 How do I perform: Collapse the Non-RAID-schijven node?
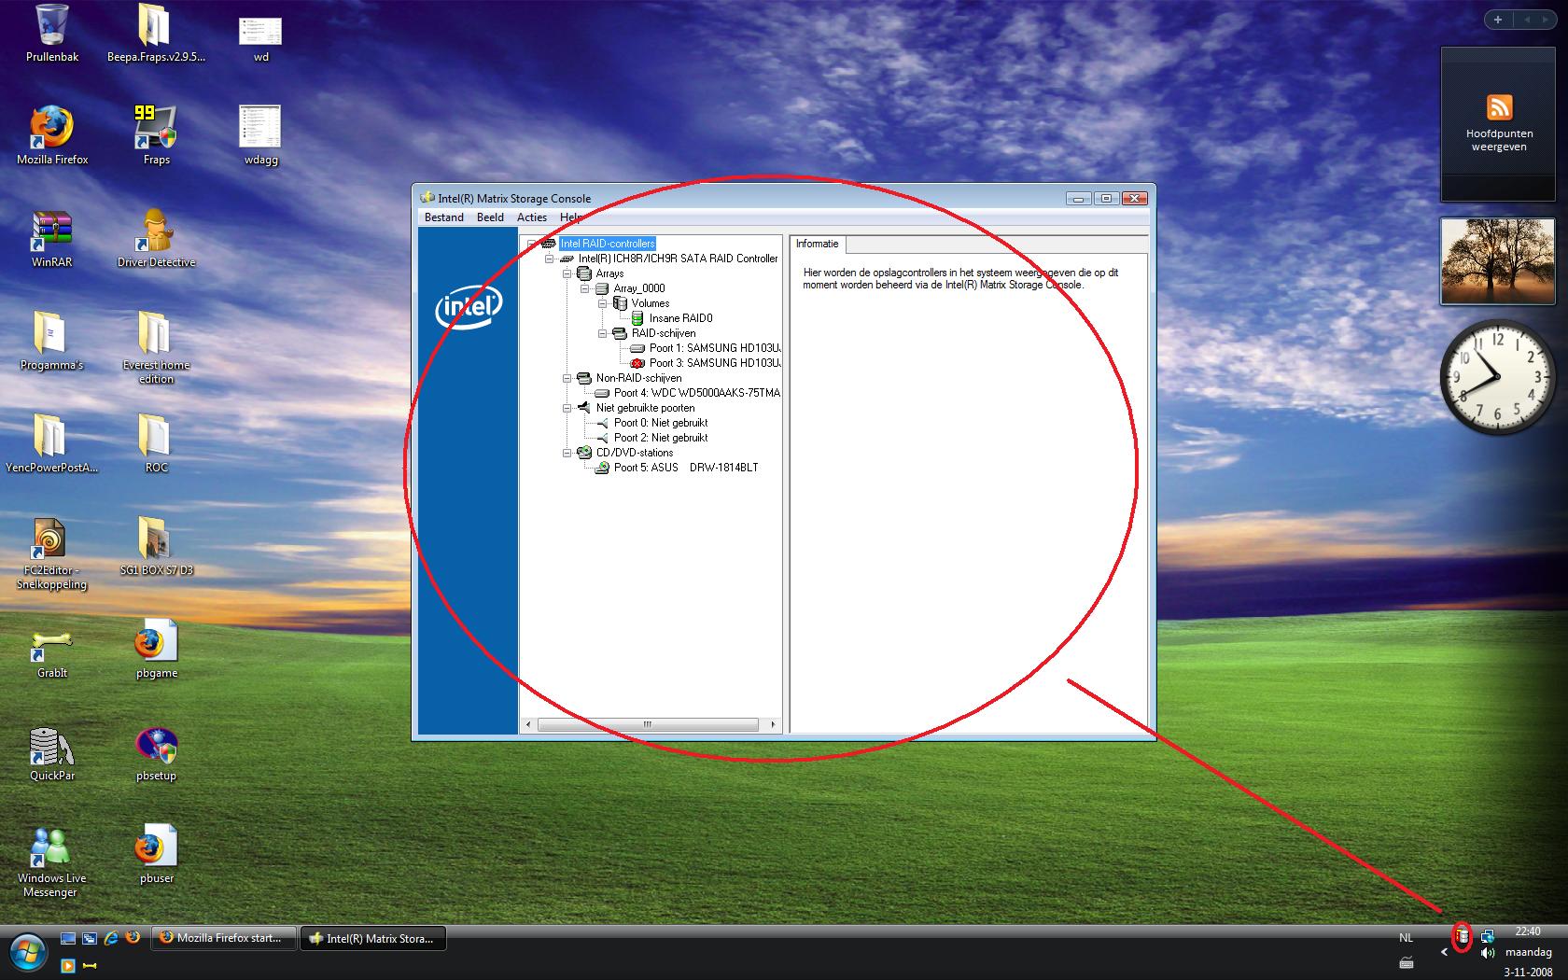pos(567,378)
